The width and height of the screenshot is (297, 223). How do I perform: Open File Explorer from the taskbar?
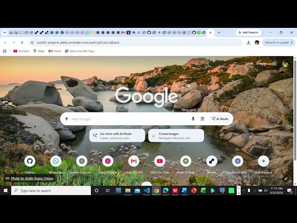[x=128, y=190]
